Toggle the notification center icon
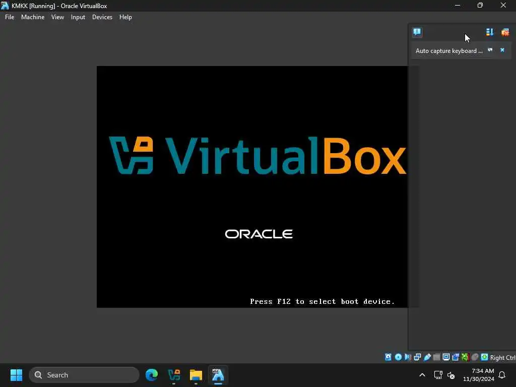The width and height of the screenshot is (516, 387). point(417,32)
